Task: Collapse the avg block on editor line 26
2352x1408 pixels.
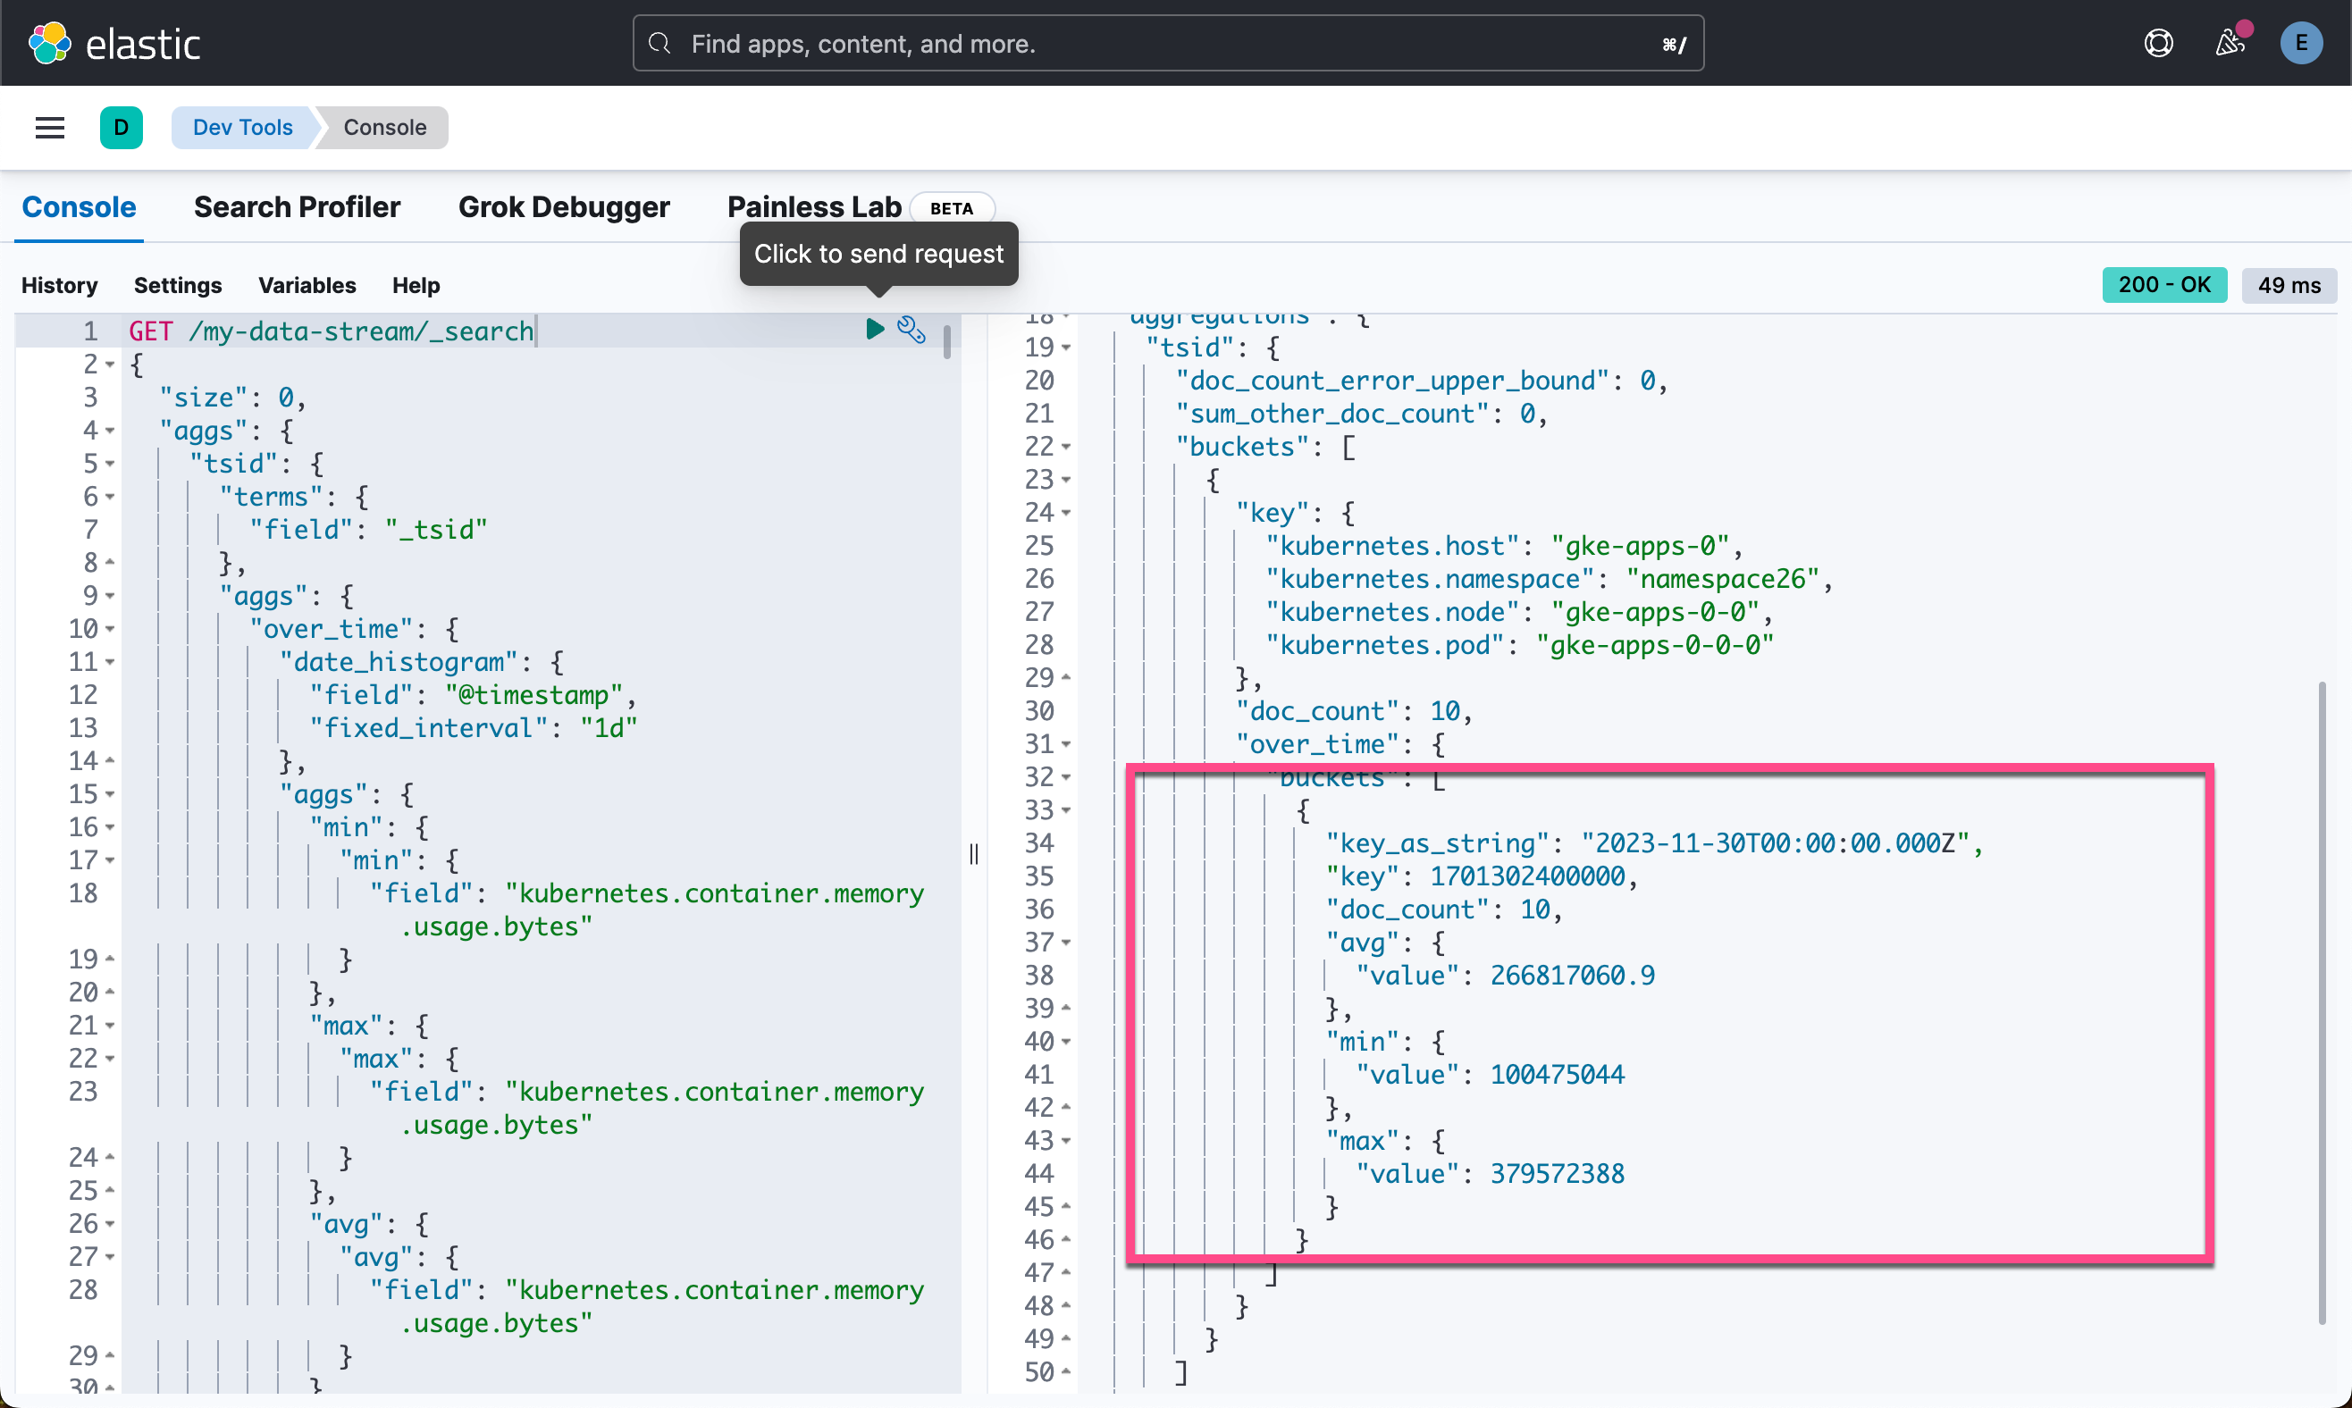Action: [110, 1224]
